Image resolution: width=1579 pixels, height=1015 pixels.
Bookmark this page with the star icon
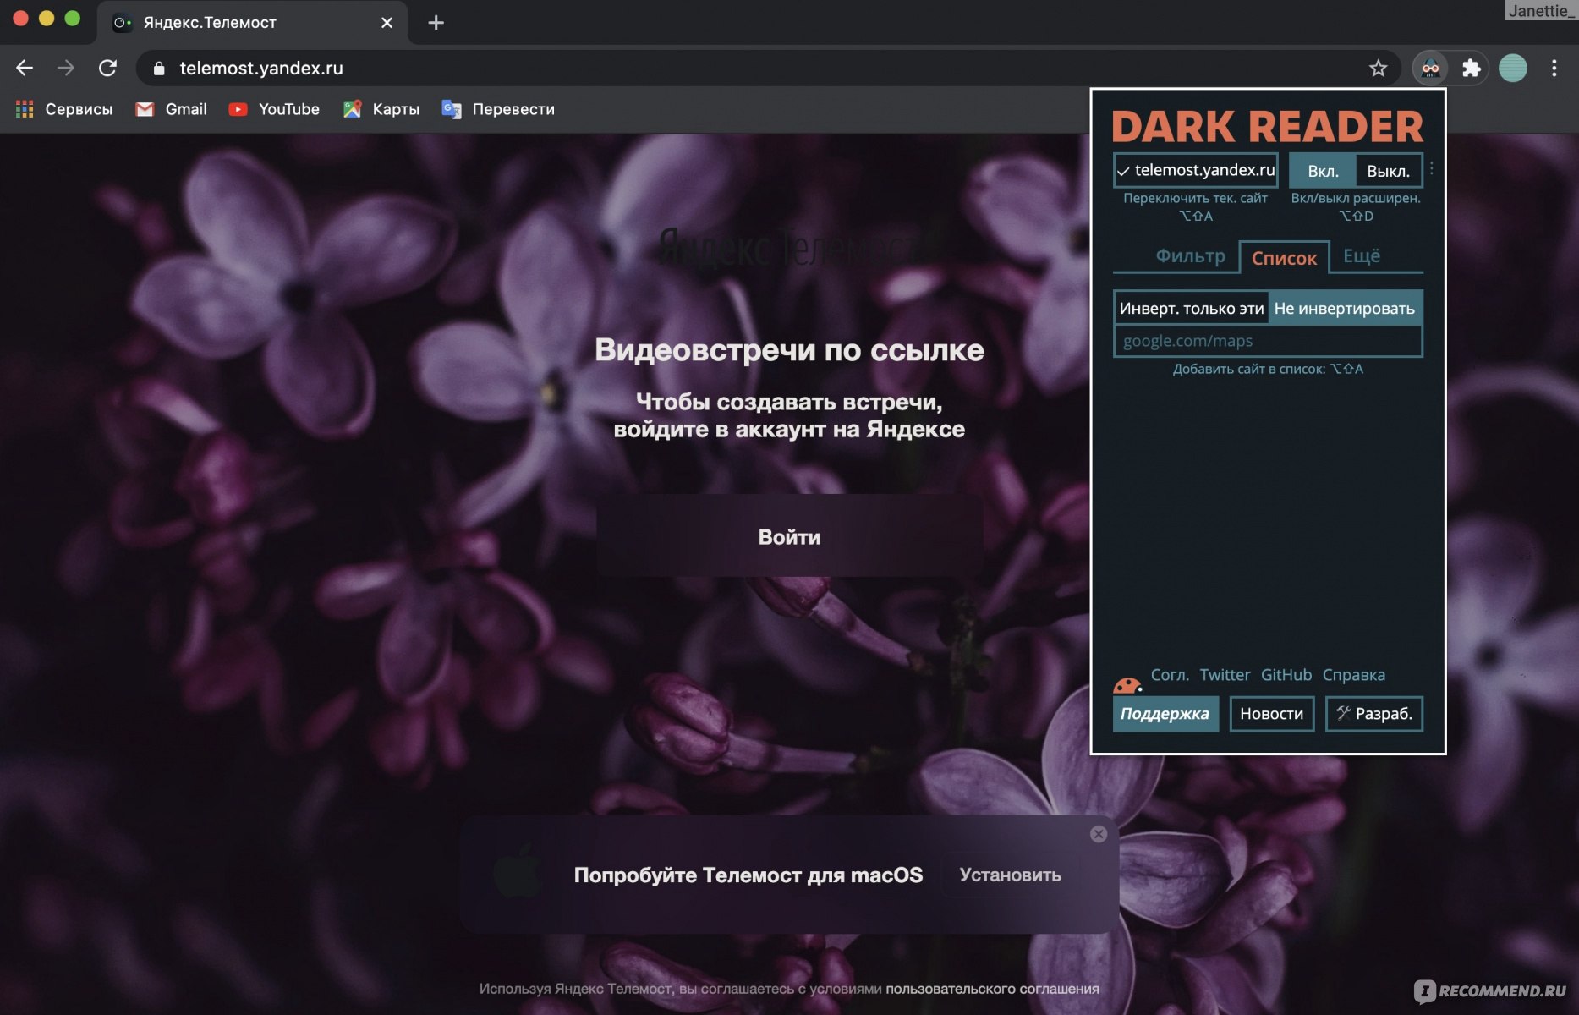pyautogui.click(x=1378, y=68)
